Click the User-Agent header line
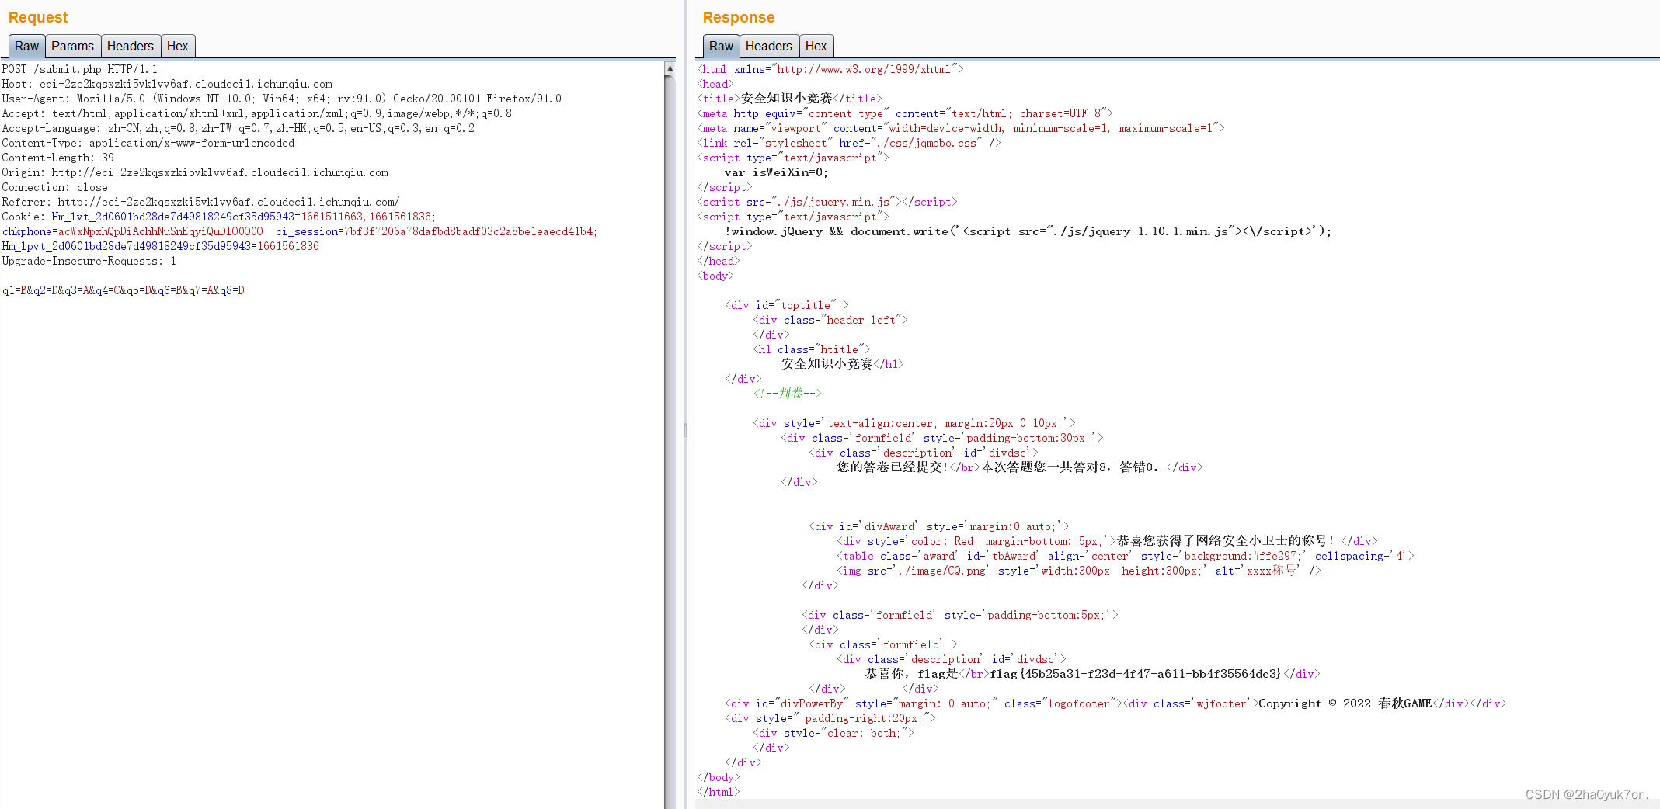The width and height of the screenshot is (1660, 809). 282,99
